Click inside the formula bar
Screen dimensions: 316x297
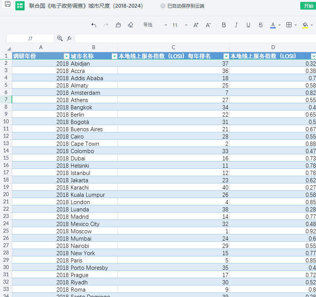pos(195,38)
